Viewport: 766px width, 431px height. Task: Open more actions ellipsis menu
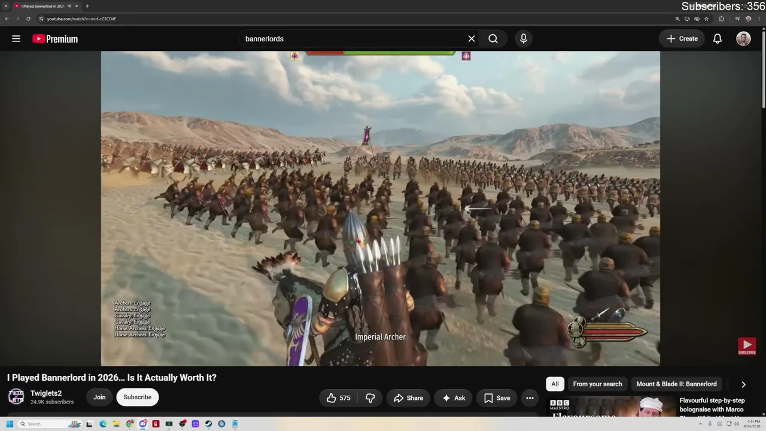click(x=530, y=398)
